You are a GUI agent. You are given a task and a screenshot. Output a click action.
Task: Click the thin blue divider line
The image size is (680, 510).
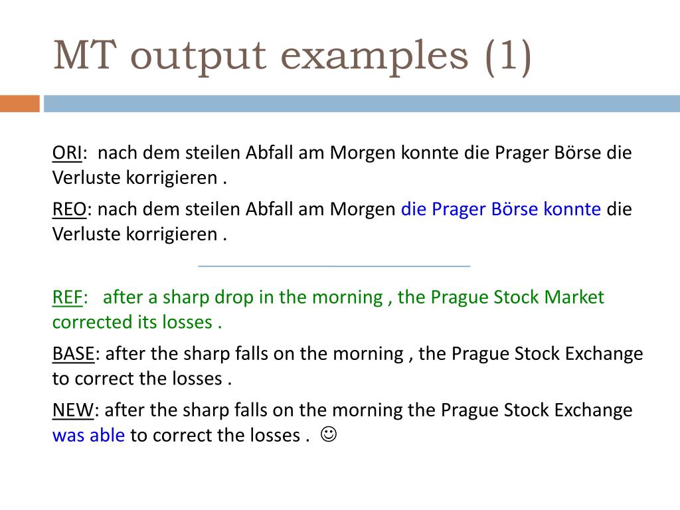334,266
